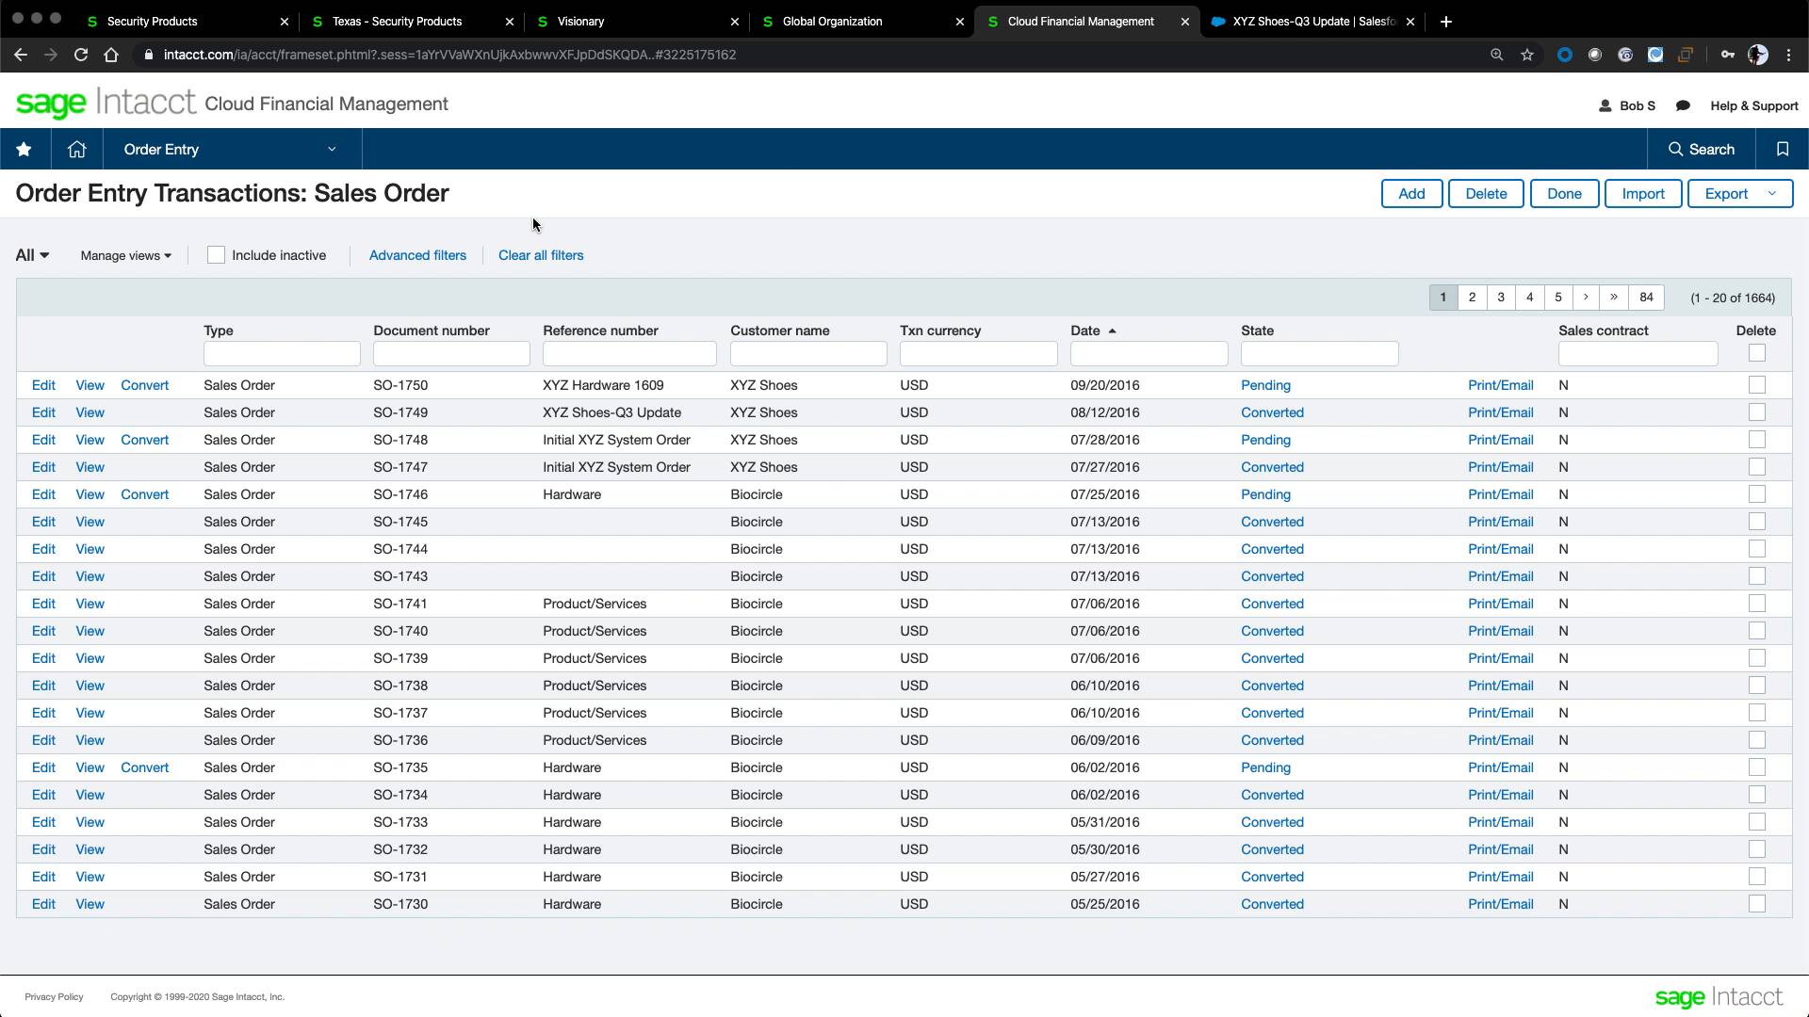
Task: Click the Customer name filter field
Action: [x=807, y=353]
